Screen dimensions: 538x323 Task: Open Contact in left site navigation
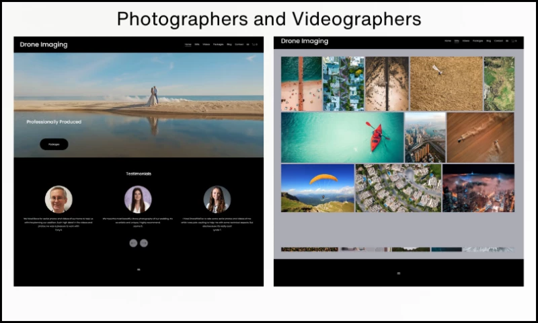[239, 44]
